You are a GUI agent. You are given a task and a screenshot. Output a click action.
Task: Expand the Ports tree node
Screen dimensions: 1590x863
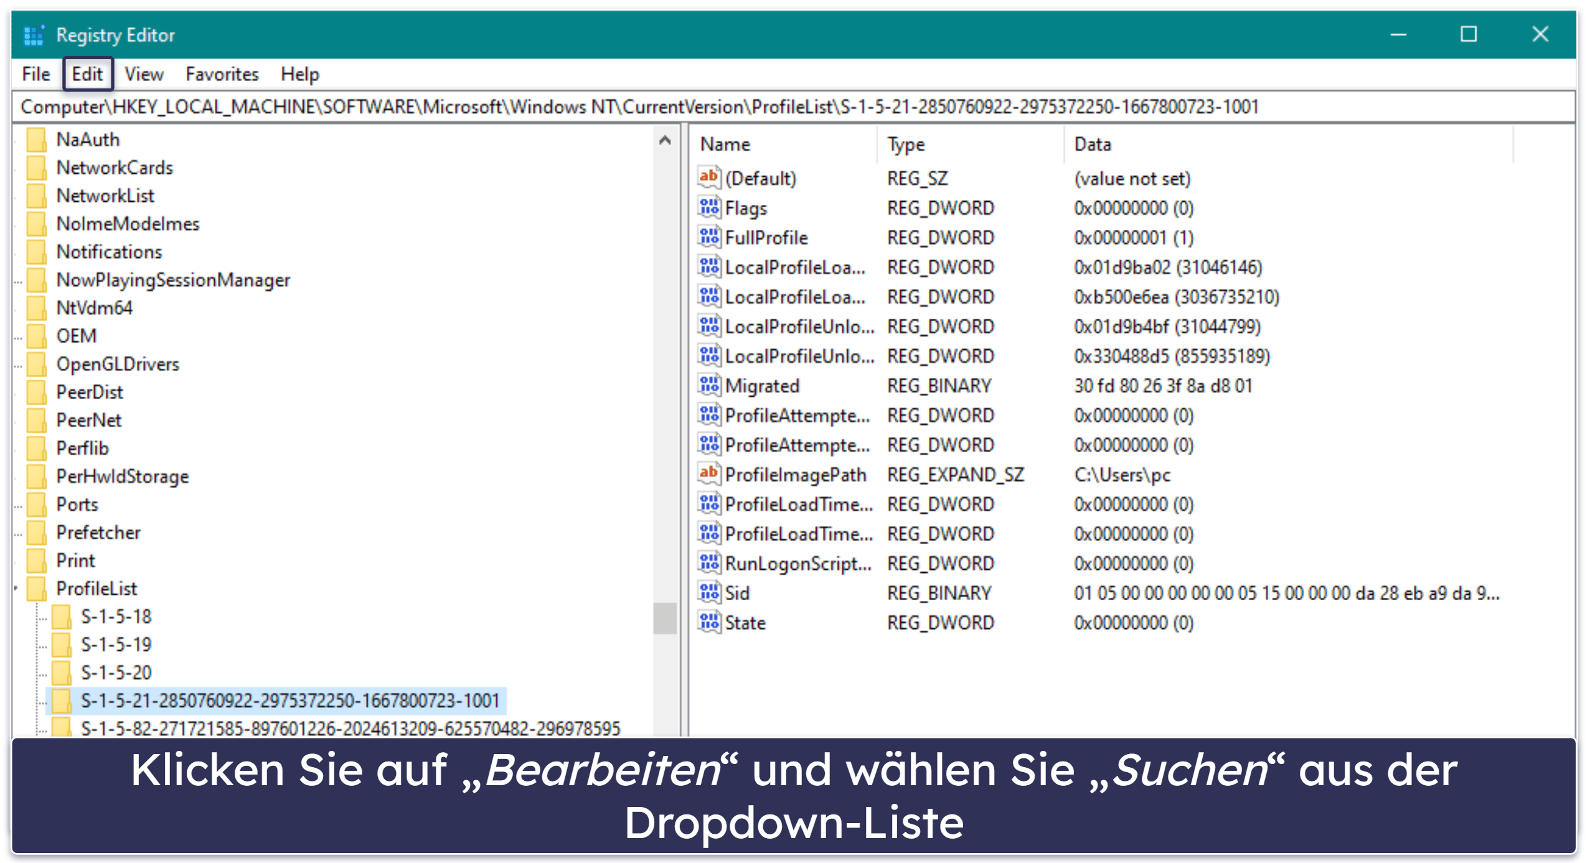18,506
